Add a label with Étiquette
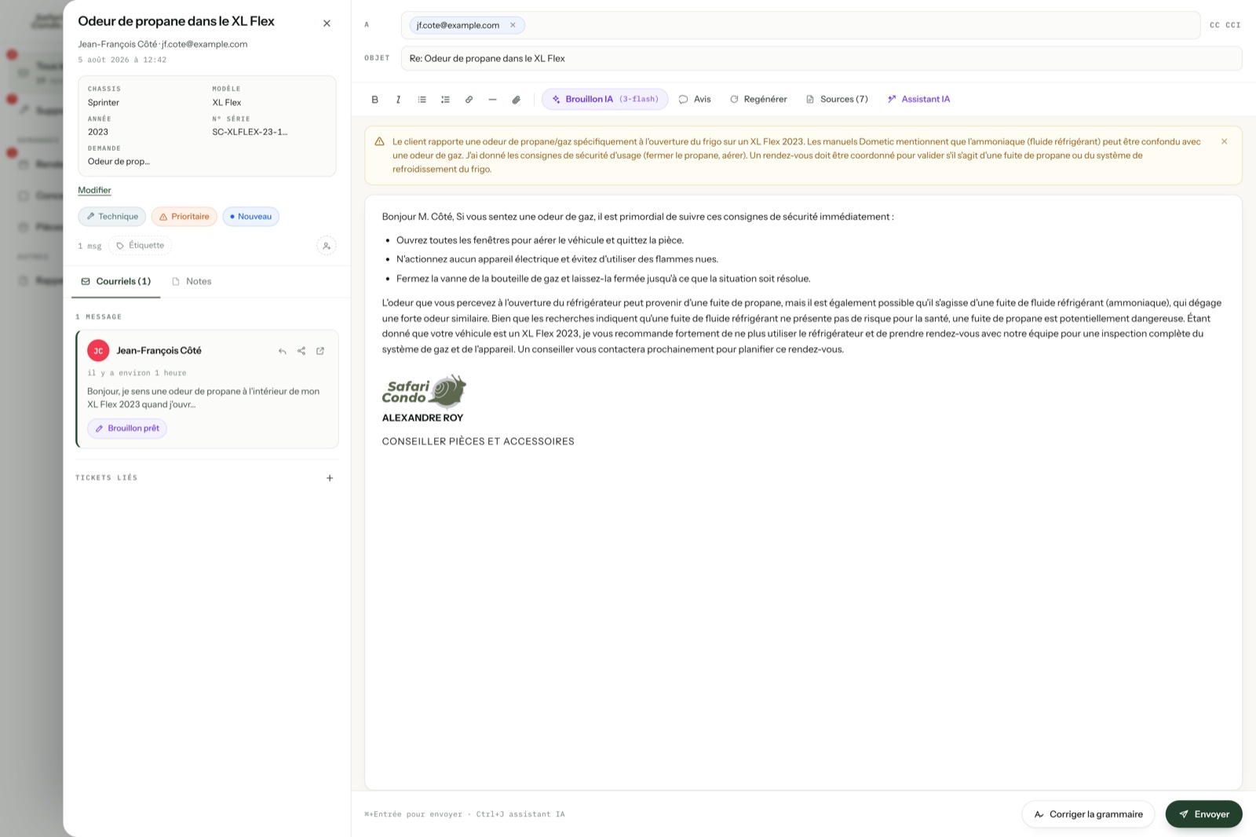1256x837 pixels. pyautogui.click(x=140, y=246)
